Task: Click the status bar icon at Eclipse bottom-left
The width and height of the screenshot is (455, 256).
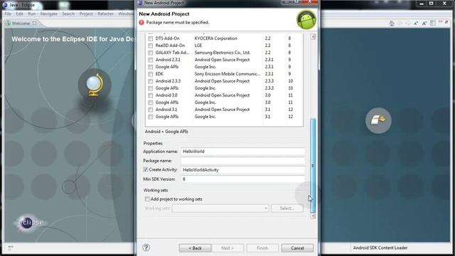Action: tap(11, 248)
